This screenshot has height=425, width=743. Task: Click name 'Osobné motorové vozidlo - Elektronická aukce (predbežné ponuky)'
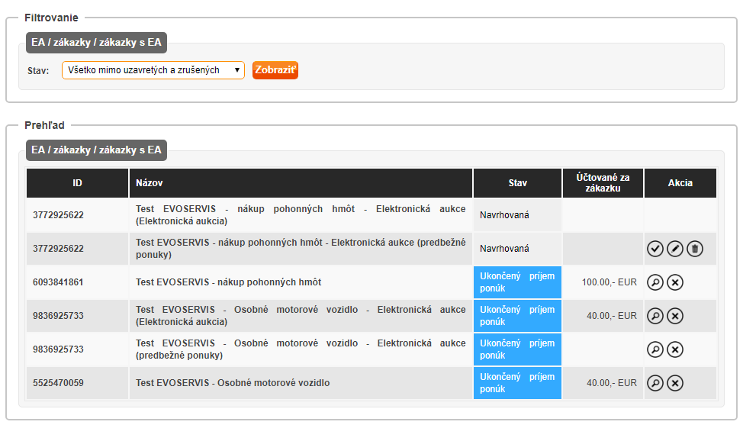coord(301,349)
